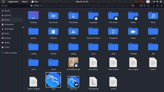164x92 pixels.
Task: Go to Starred in sidebar
Action: (11, 15)
